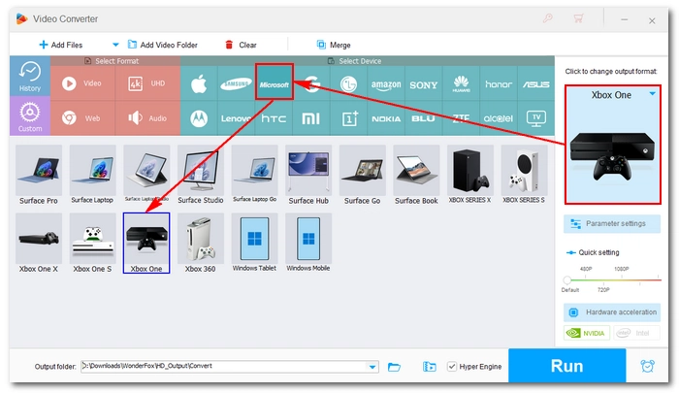Select the Windows Mobile device

[x=308, y=244]
